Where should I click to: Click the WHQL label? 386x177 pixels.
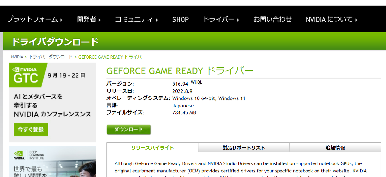point(197,82)
